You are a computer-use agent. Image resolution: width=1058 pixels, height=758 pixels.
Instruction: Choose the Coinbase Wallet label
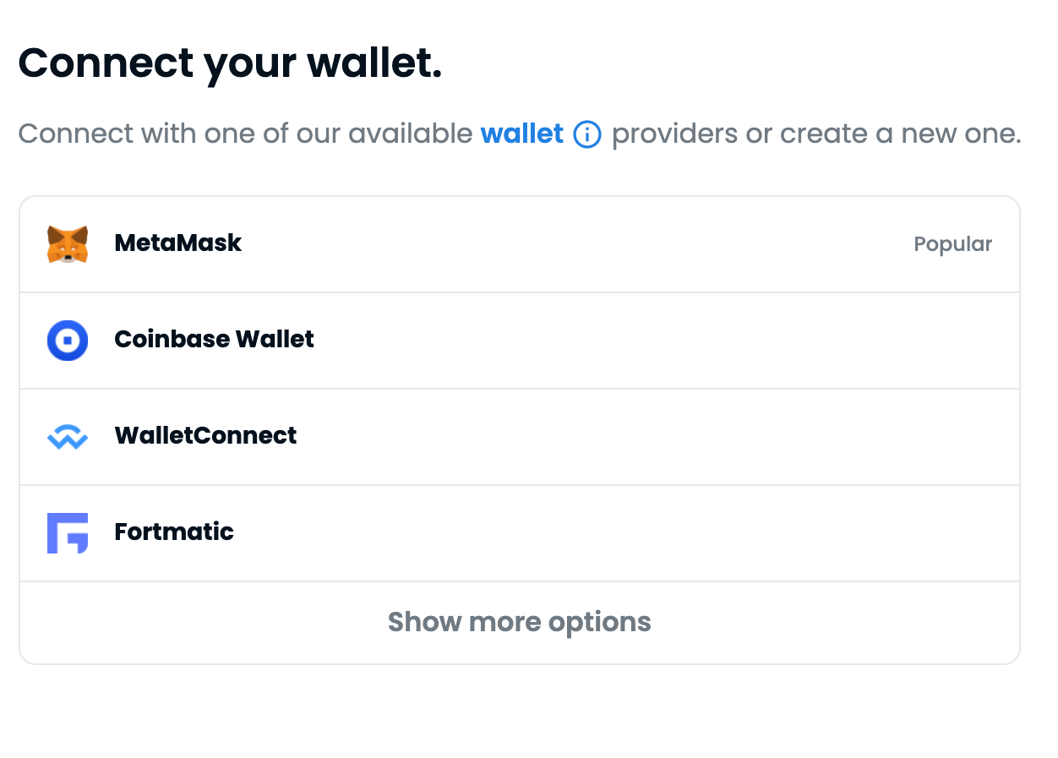214,340
